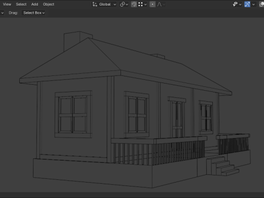Open selectability and visibility options
The image size is (264, 198).
tap(237, 4)
